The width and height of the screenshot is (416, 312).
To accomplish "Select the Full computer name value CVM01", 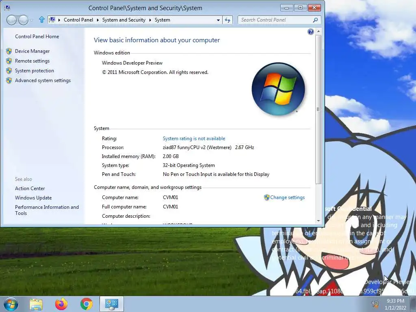I will pyautogui.click(x=170, y=207).
